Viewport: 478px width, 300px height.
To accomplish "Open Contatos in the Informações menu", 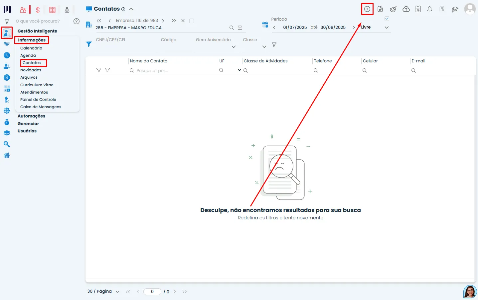I will tap(32, 63).
